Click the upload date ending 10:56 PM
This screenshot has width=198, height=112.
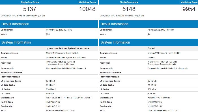pos(161,30)
